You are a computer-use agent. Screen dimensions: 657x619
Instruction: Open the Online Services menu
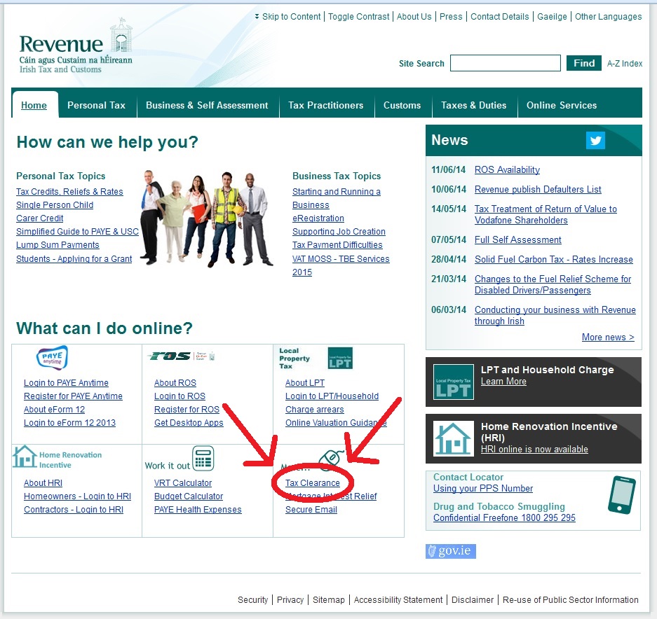coord(562,105)
